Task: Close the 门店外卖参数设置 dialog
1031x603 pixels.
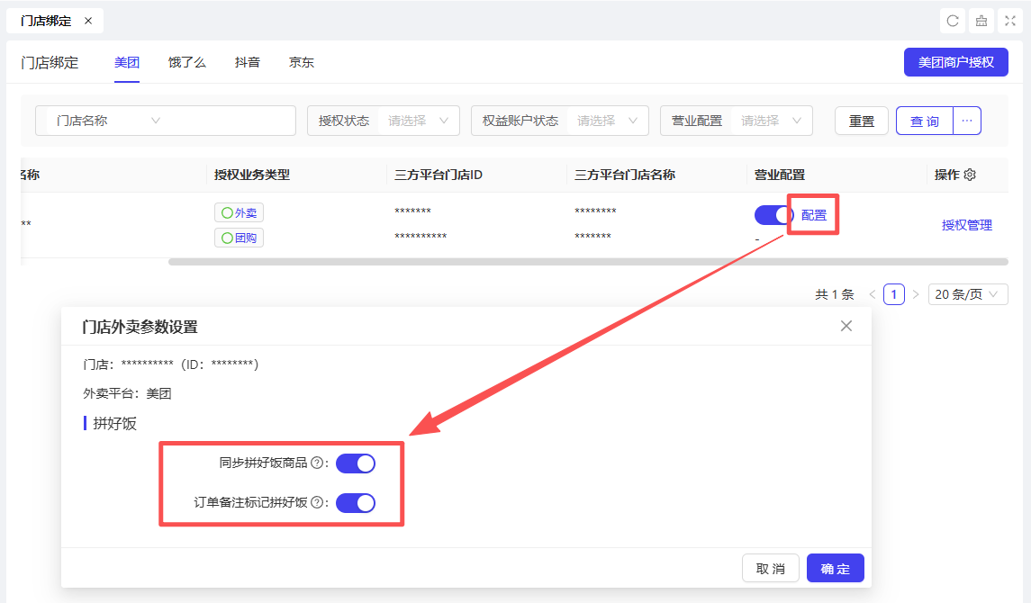Action: tap(846, 326)
